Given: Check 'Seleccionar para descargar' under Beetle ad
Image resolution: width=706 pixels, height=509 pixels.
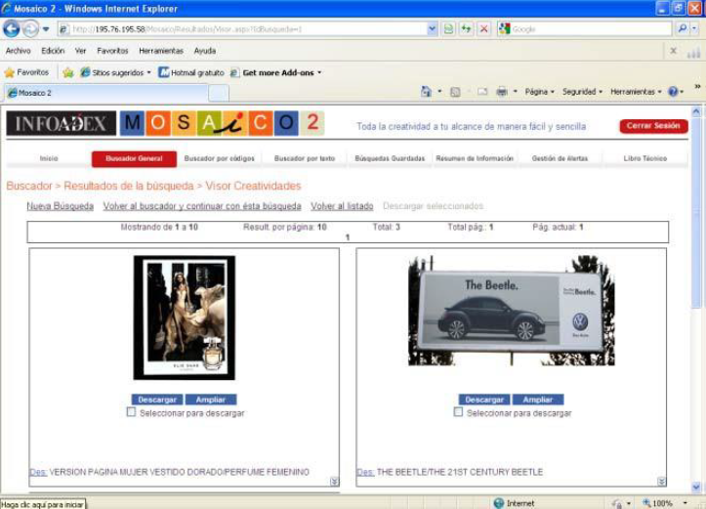Looking at the screenshot, I should point(459,412).
